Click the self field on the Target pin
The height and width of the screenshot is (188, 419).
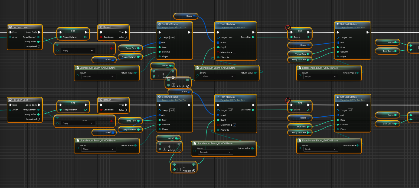point(173,37)
